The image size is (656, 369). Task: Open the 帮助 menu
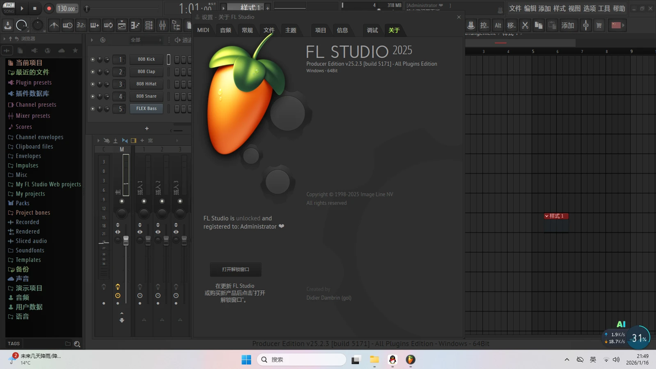[619, 8]
